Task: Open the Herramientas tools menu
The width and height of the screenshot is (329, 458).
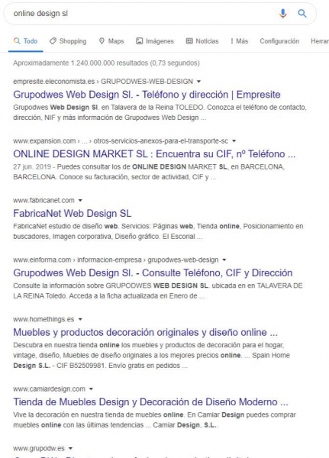Action: click(x=320, y=41)
